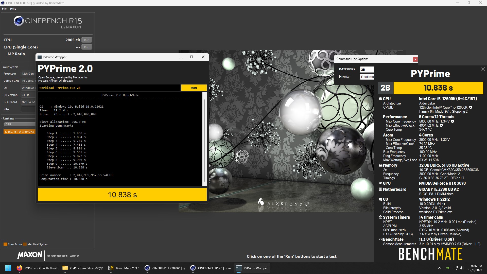The width and height of the screenshot is (487, 274).
Task: Switch to Firefox PYPrime taskbar item
Action: click(x=37, y=268)
